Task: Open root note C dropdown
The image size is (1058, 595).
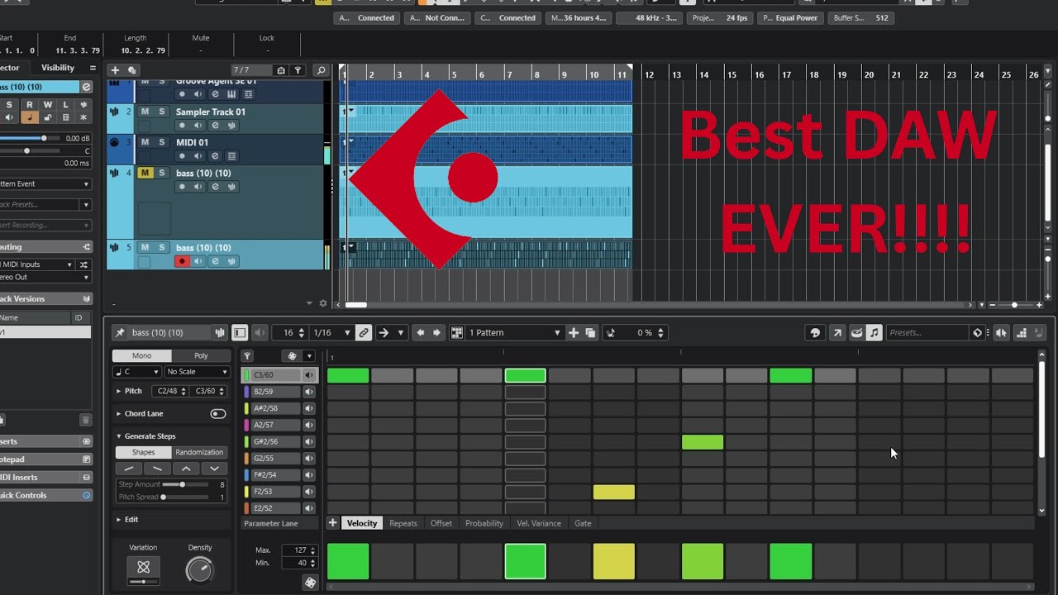Action: click(136, 372)
